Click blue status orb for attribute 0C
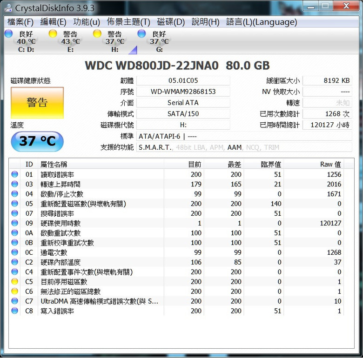363x358 pixels. (x=14, y=252)
